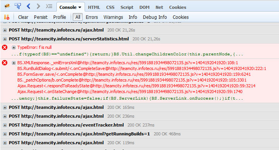Switch to the Net tab

click(x=159, y=7)
